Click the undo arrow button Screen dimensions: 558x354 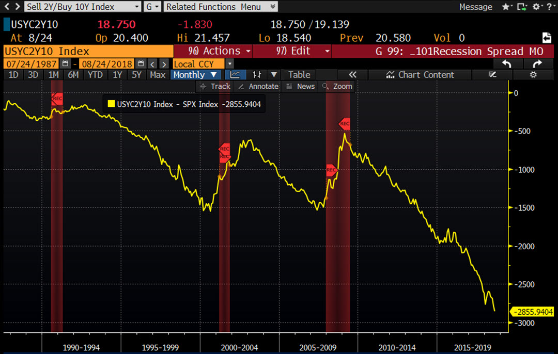point(507,64)
